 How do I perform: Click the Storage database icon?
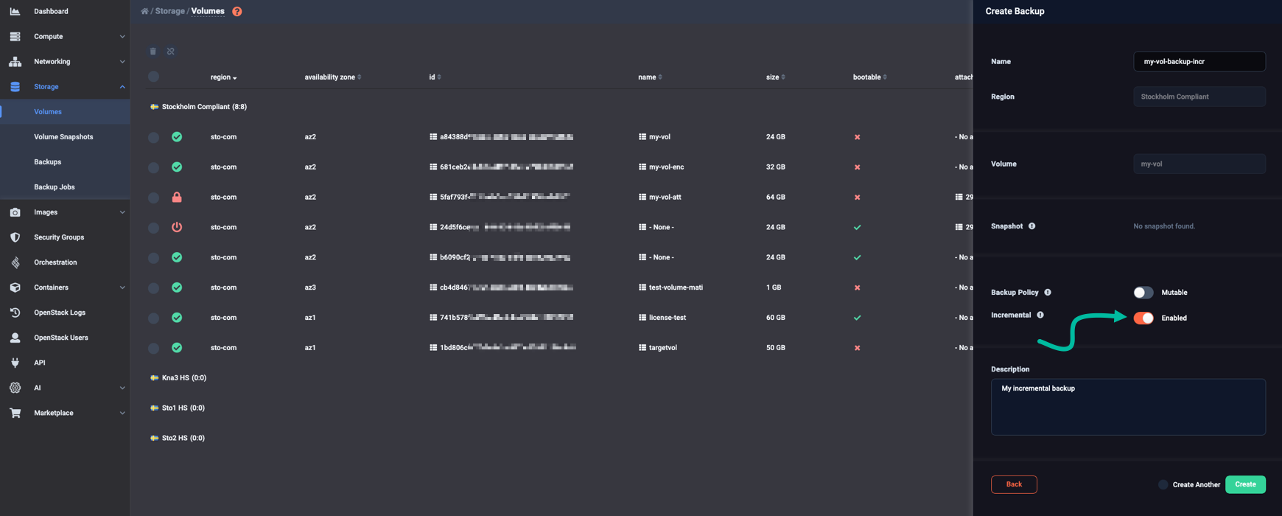[x=15, y=86]
